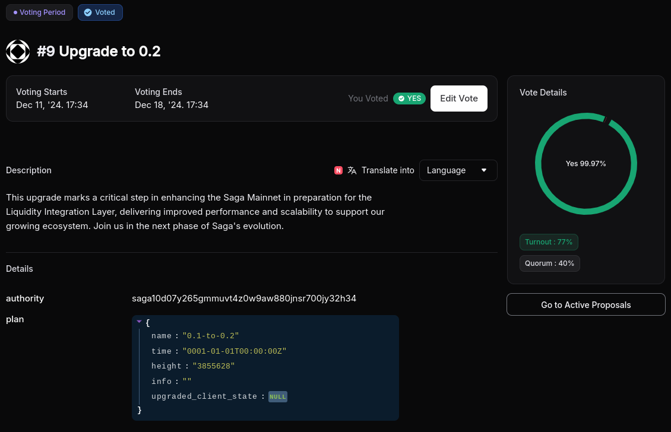This screenshot has height=432, width=671.
Task: Click the Edit Vote button
Action: click(459, 99)
